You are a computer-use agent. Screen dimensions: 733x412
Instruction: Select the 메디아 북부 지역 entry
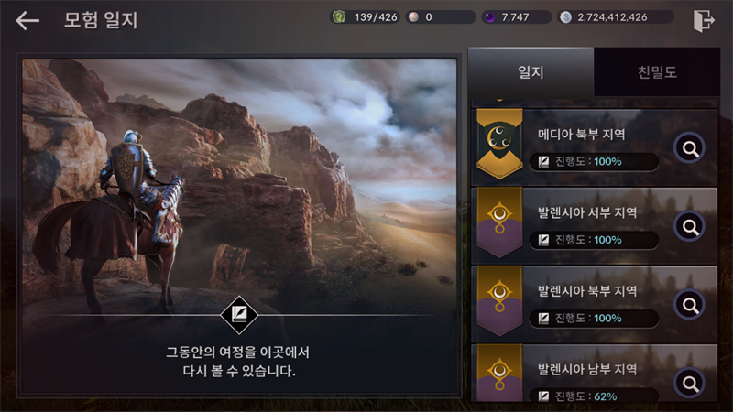click(594, 147)
